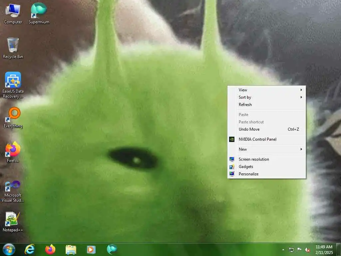Select EaseUS Data Recovery desktop shortcut

pos(13,85)
